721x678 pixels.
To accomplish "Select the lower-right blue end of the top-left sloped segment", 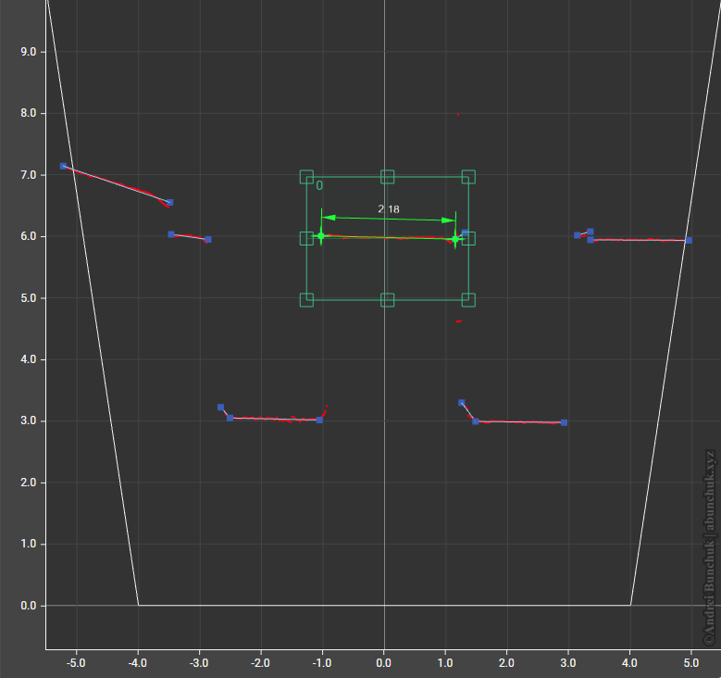I will pyautogui.click(x=169, y=202).
